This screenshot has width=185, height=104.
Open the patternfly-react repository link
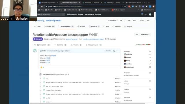coord(53,21)
